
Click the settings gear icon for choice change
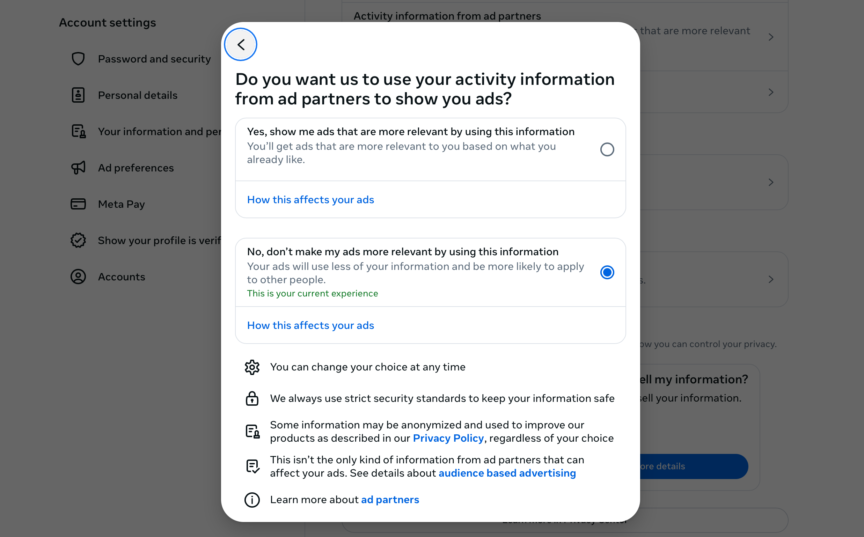pyautogui.click(x=252, y=366)
